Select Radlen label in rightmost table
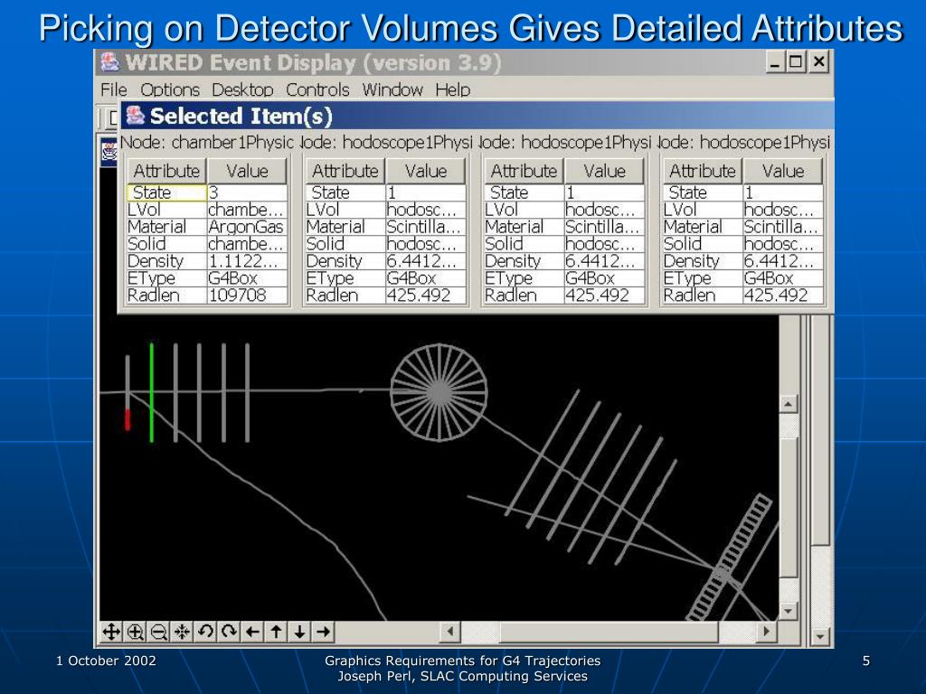 (703, 295)
